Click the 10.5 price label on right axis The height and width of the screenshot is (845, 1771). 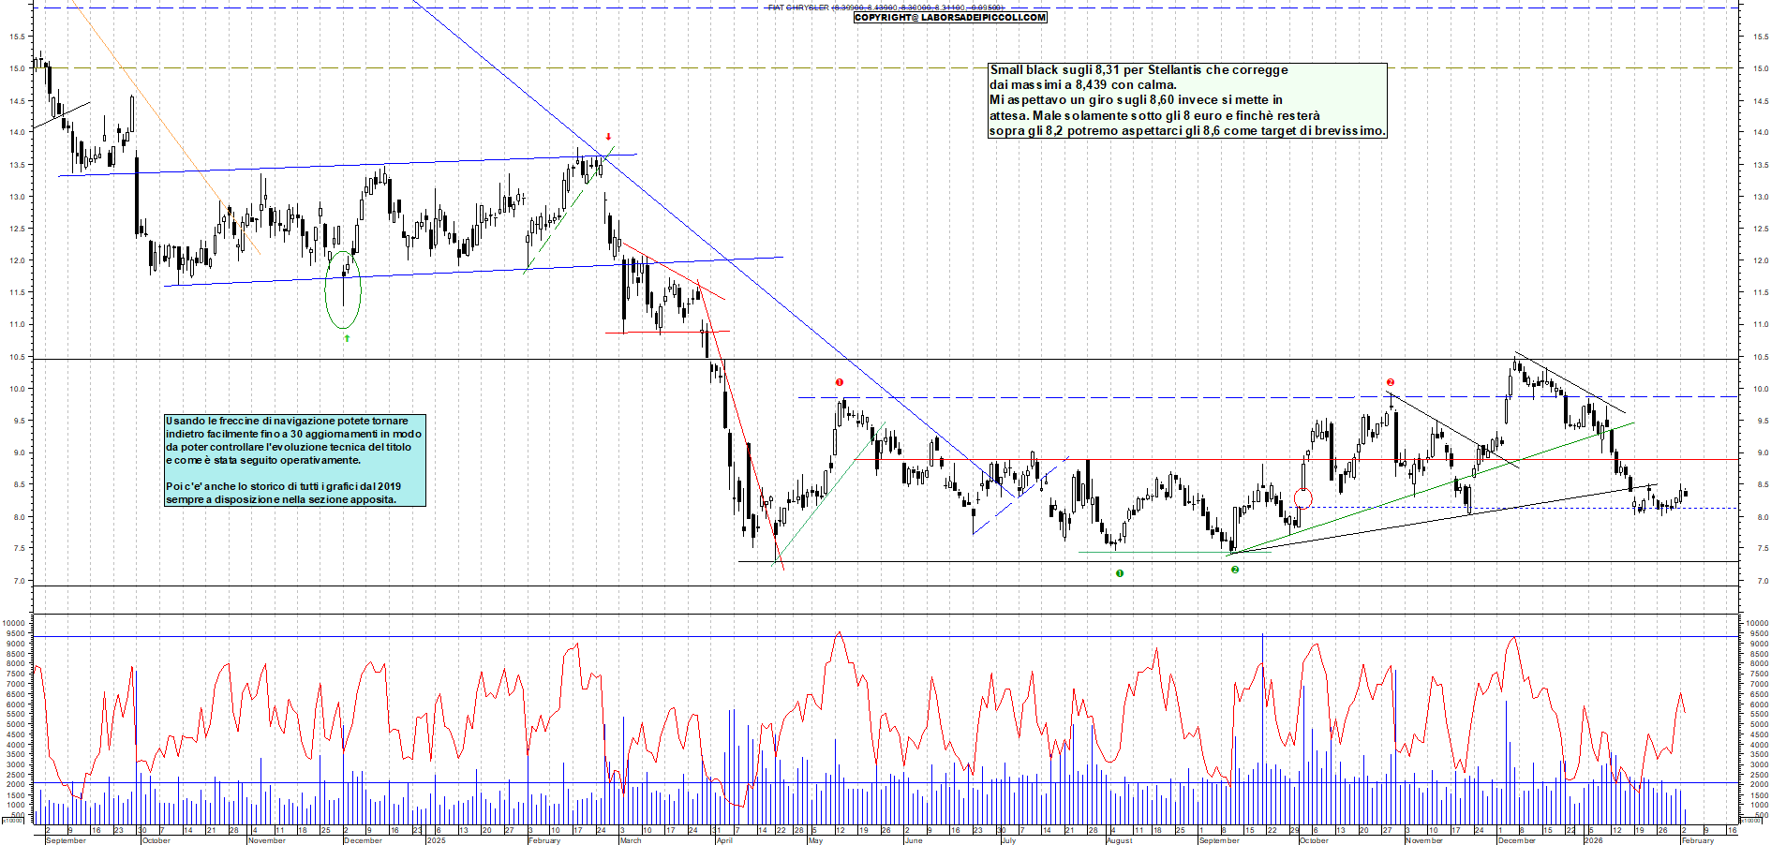pyautogui.click(x=1760, y=357)
